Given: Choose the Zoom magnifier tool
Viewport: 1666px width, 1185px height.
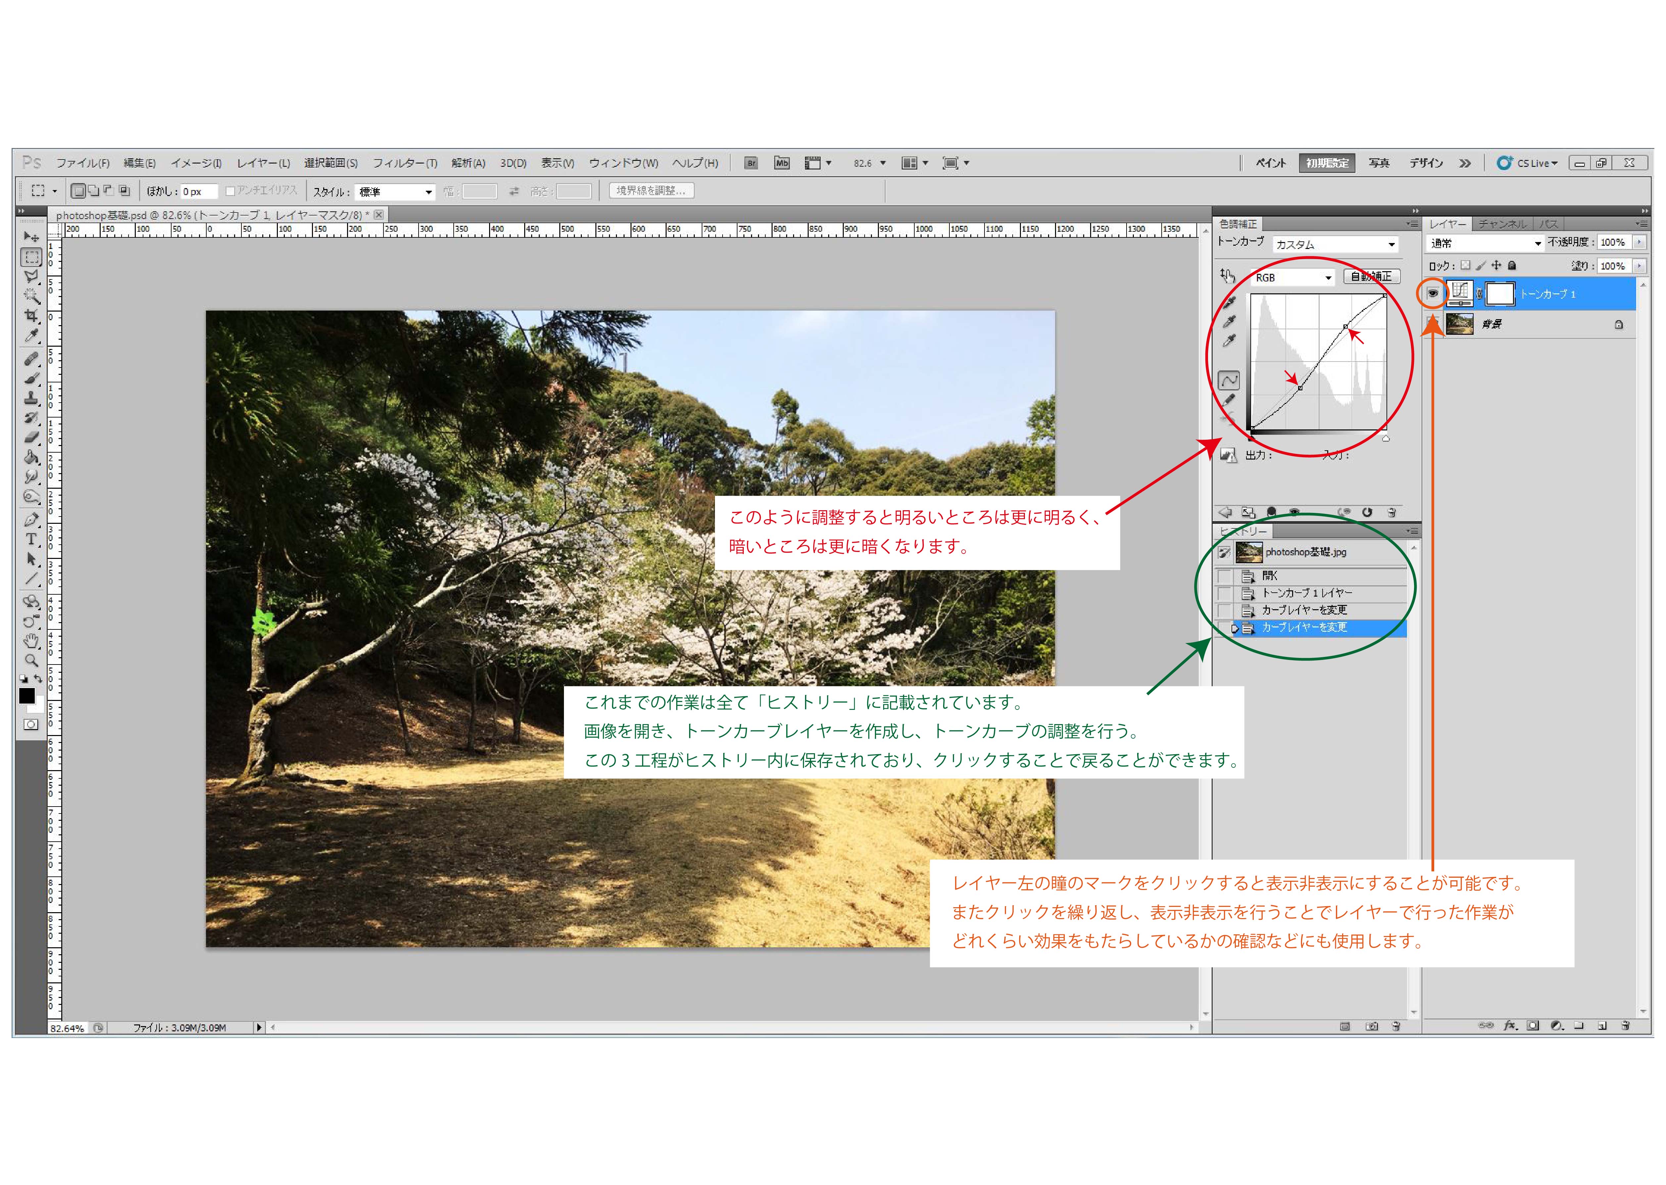Looking at the screenshot, I should (31, 660).
